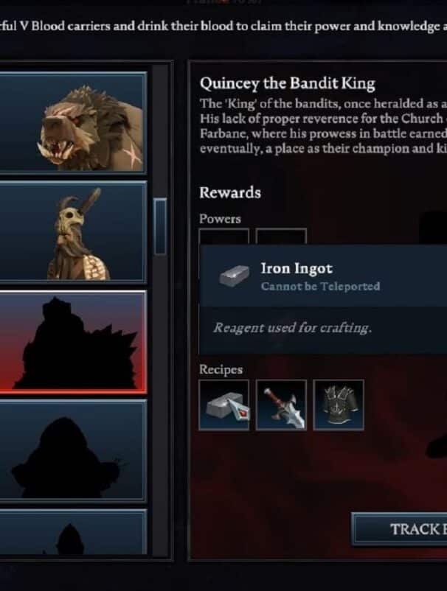Click the first empty Powers slot

click(x=223, y=237)
